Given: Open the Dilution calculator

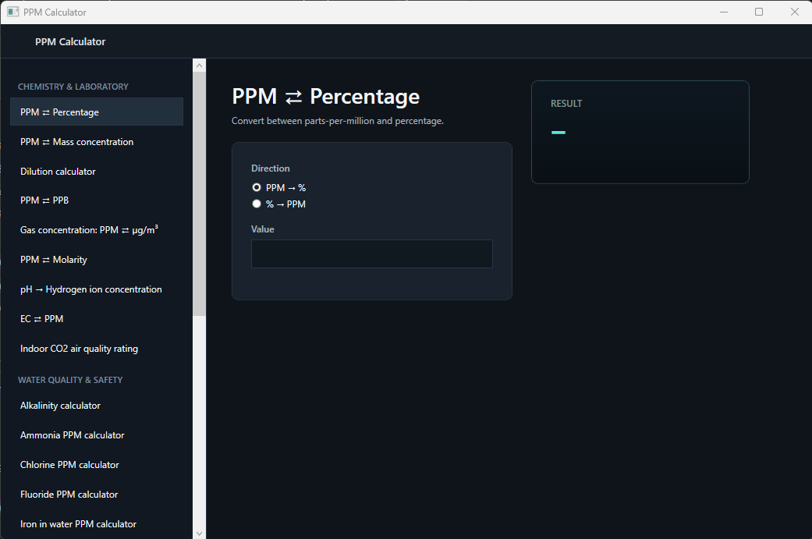Looking at the screenshot, I should click(96, 172).
